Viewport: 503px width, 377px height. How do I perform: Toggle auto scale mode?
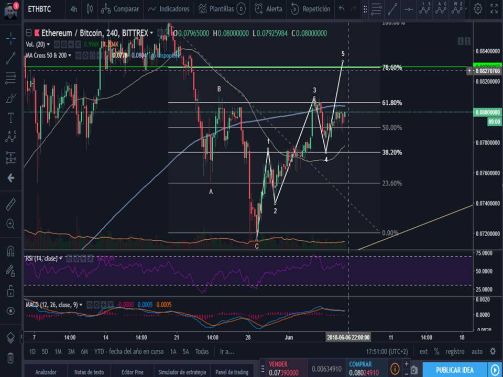click(477, 352)
